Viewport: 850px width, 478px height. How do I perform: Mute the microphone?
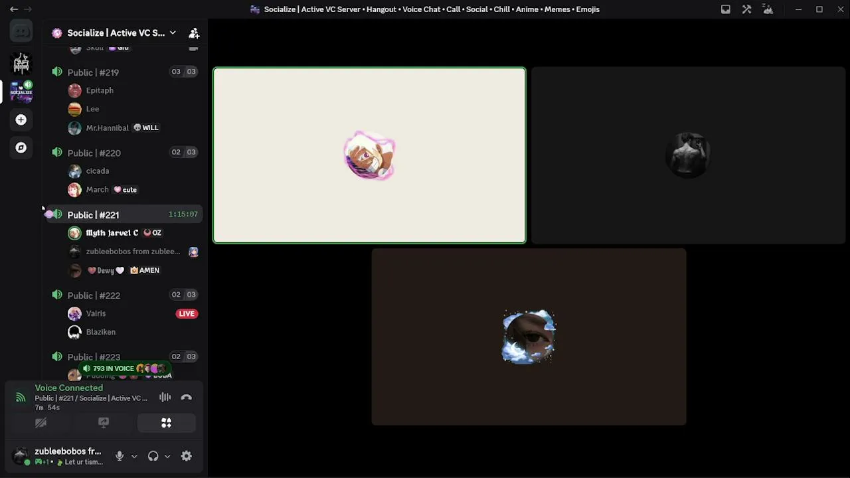pyautogui.click(x=120, y=456)
